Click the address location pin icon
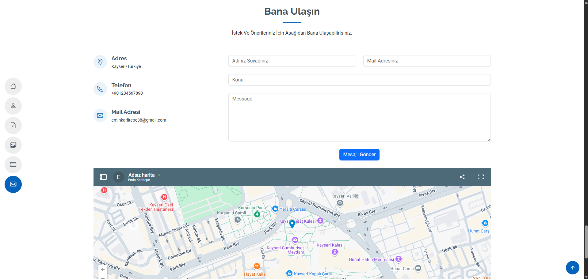 pos(100,62)
